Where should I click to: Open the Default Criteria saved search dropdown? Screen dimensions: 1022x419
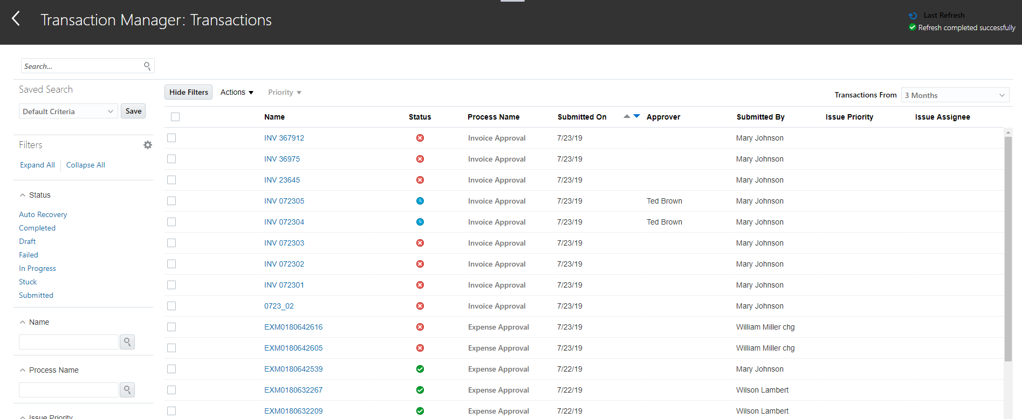coord(68,111)
